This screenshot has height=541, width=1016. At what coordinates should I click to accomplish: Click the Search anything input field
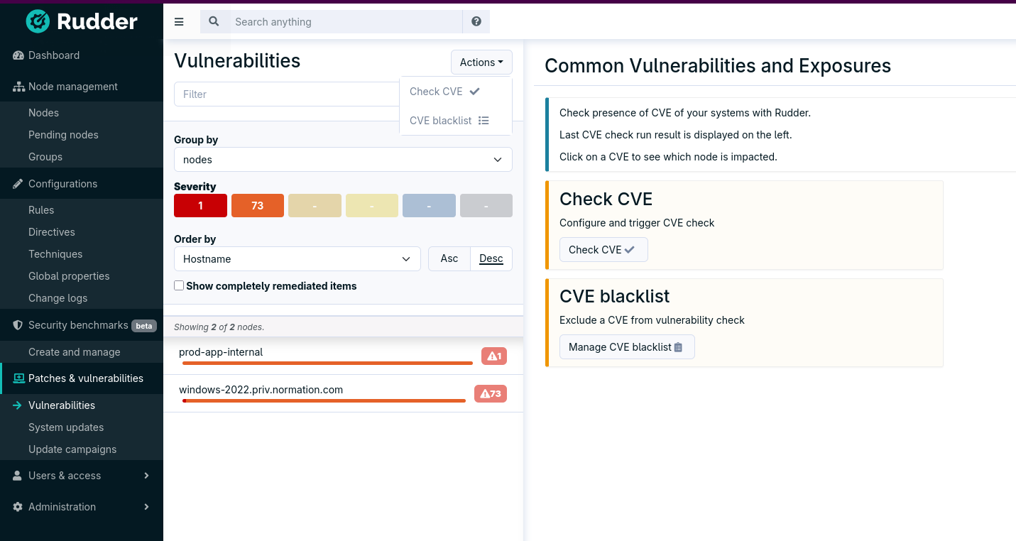click(x=345, y=22)
